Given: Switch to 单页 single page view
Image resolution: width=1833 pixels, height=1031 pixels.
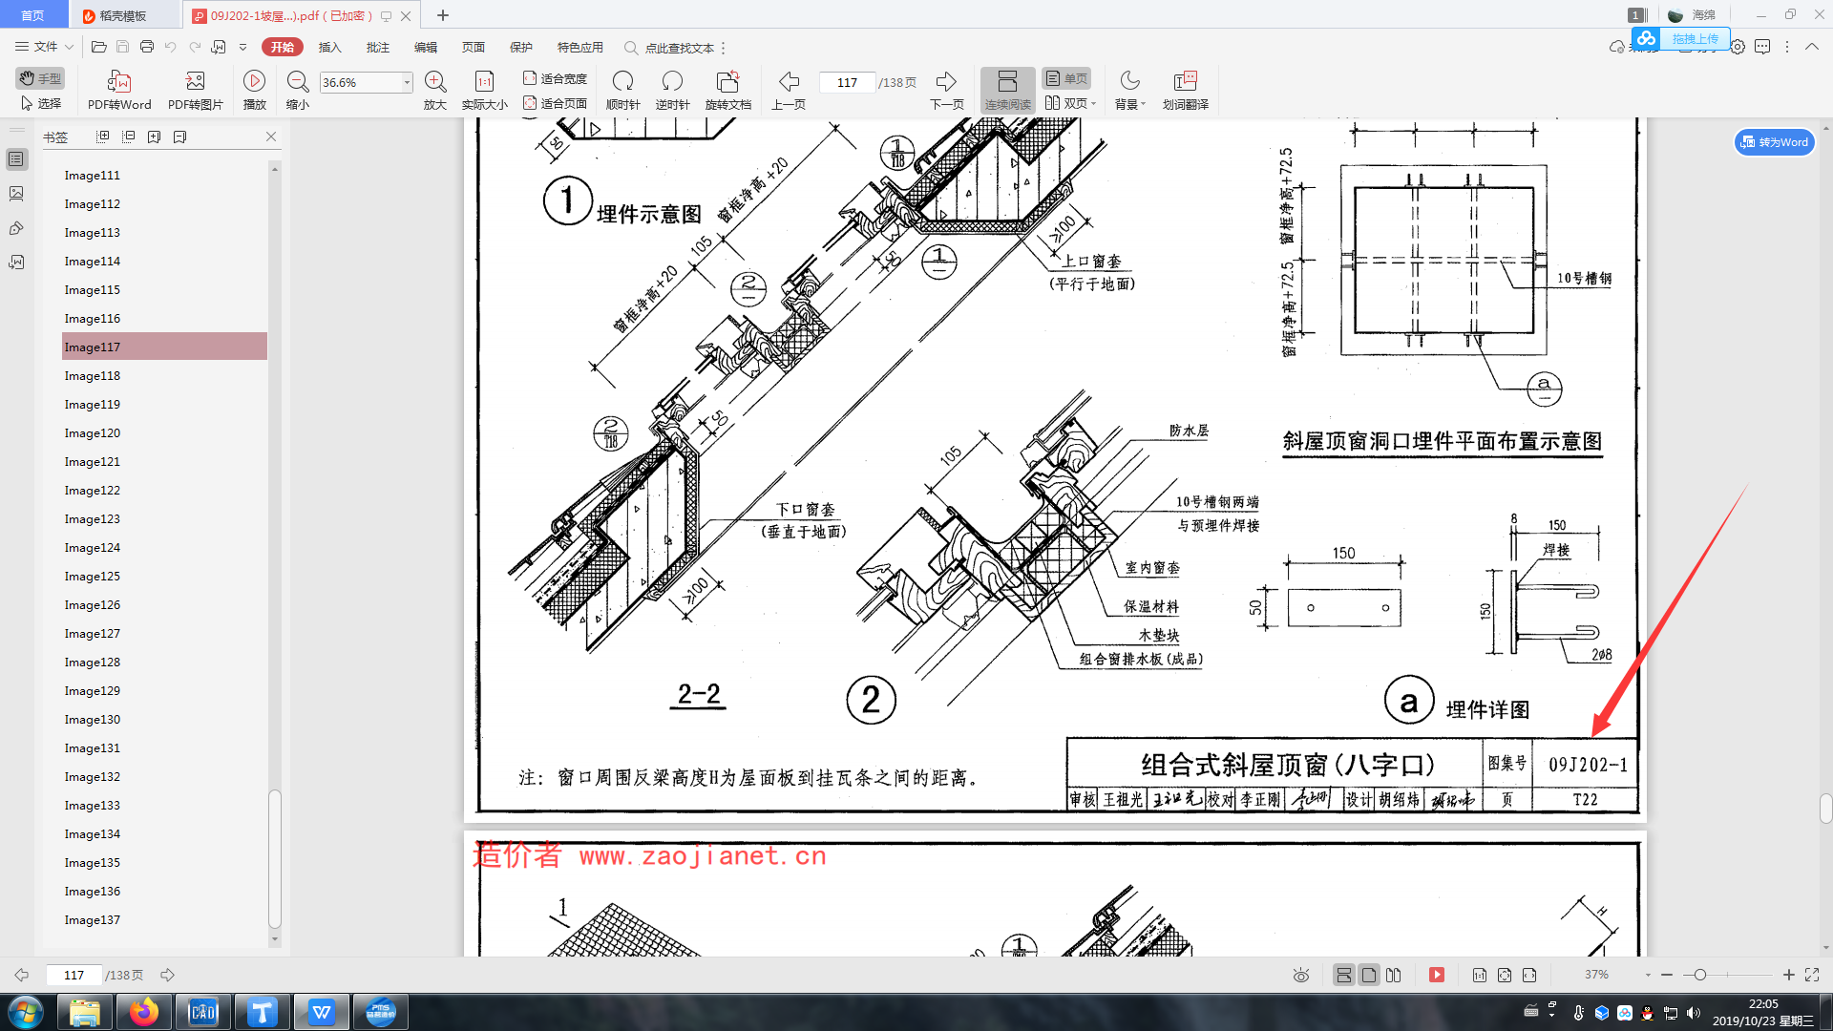Looking at the screenshot, I should (1066, 78).
